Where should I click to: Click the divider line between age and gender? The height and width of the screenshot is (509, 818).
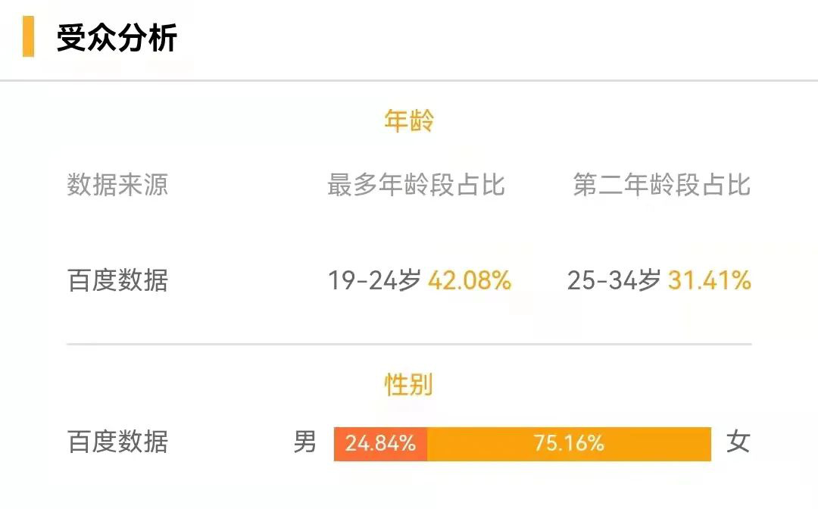tap(409, 344)
